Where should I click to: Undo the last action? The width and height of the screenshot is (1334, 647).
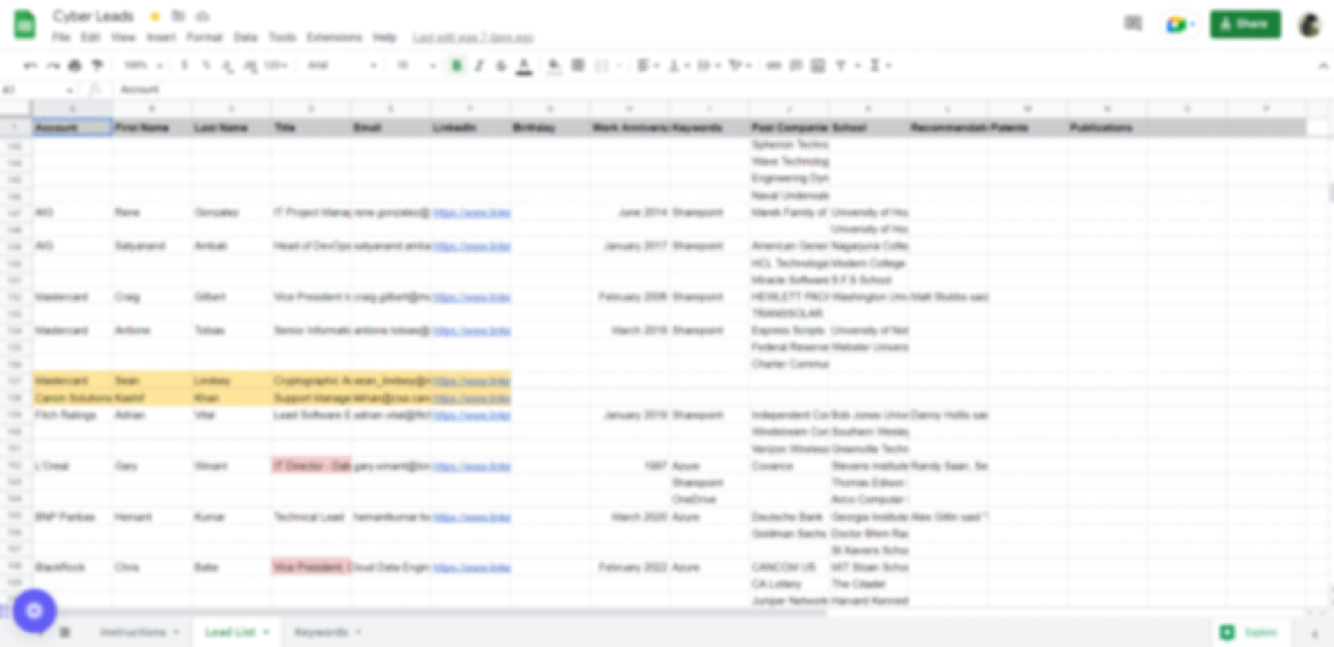(x=31, y=66)
